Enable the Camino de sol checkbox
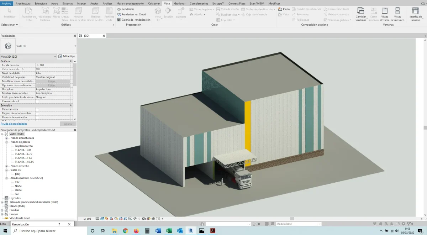This screenshot has width=427, height=235. 37,101
